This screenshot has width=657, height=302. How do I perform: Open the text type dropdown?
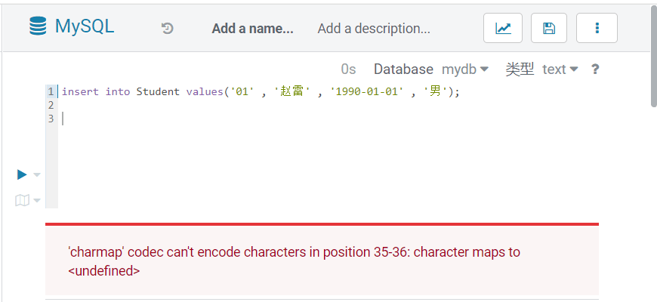[x=560, y=69]
